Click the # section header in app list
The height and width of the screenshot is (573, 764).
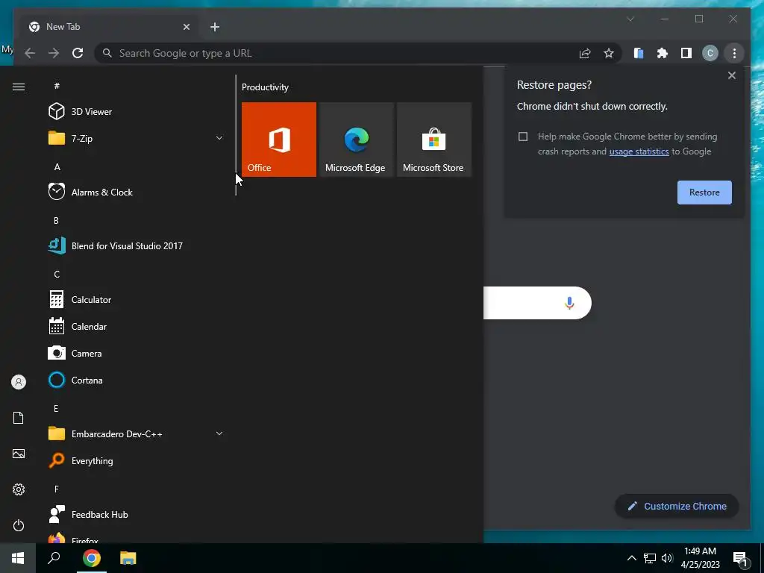coord(57,86)
